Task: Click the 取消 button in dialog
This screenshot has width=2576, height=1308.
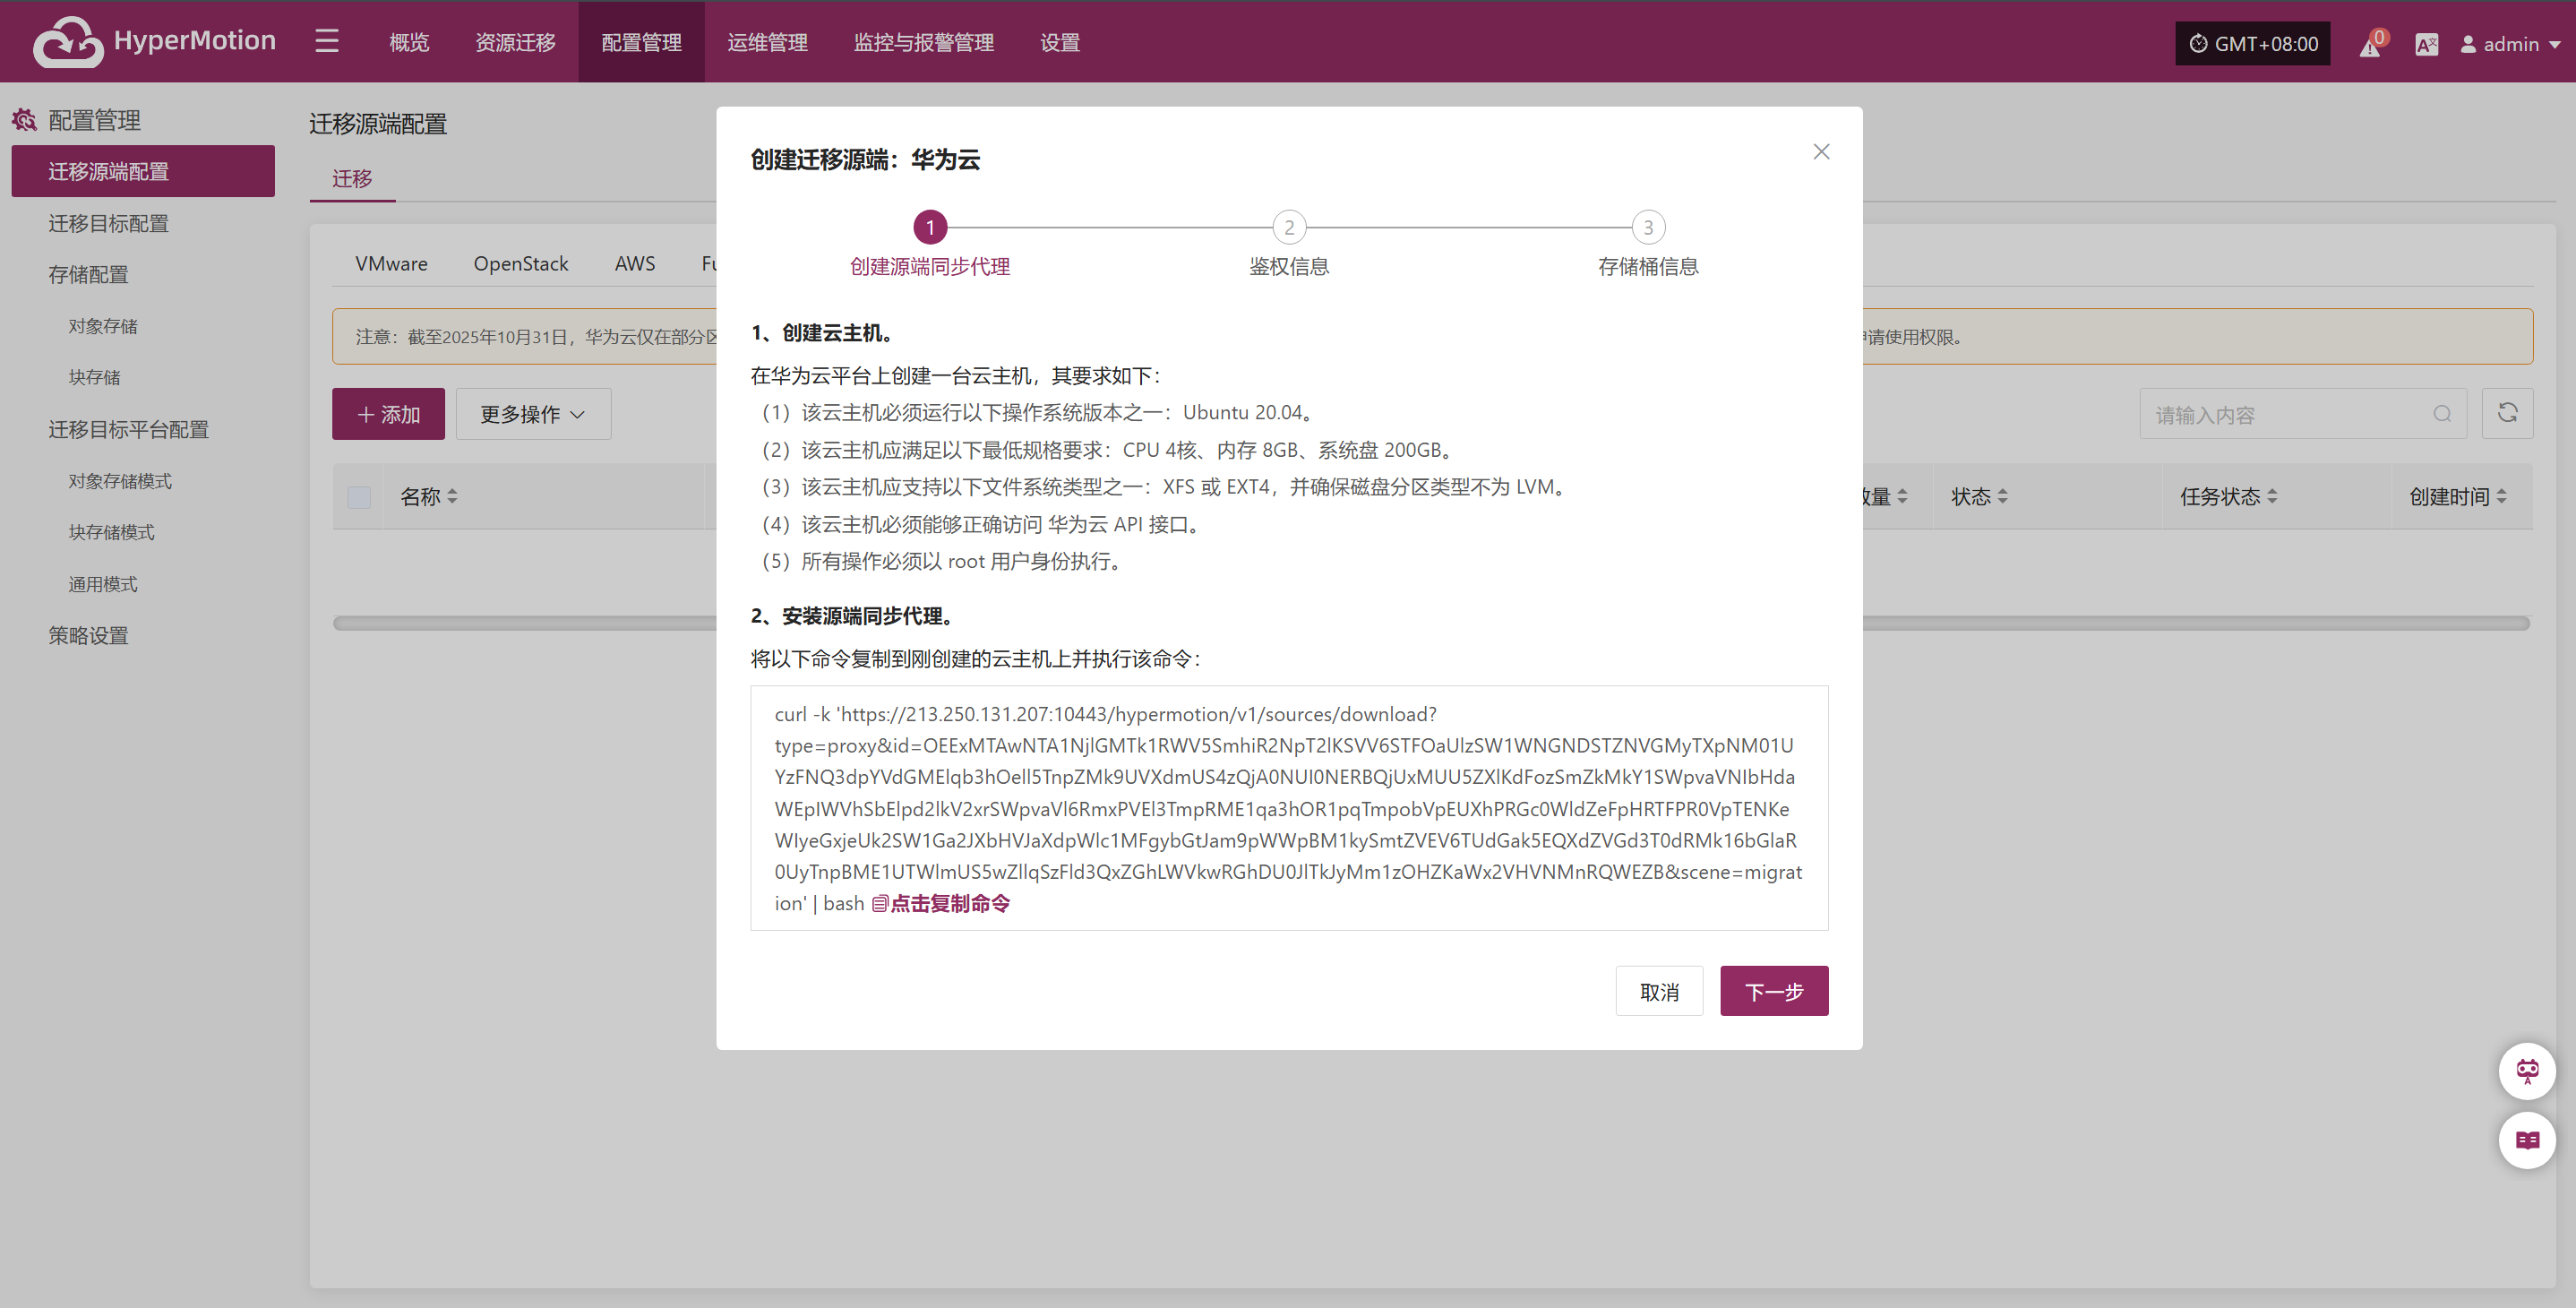Action: tap(1658, 991)
